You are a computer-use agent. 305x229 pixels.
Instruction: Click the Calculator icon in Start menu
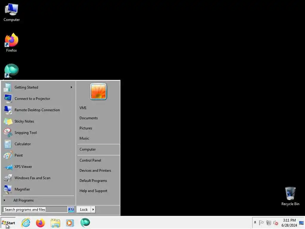8,144
